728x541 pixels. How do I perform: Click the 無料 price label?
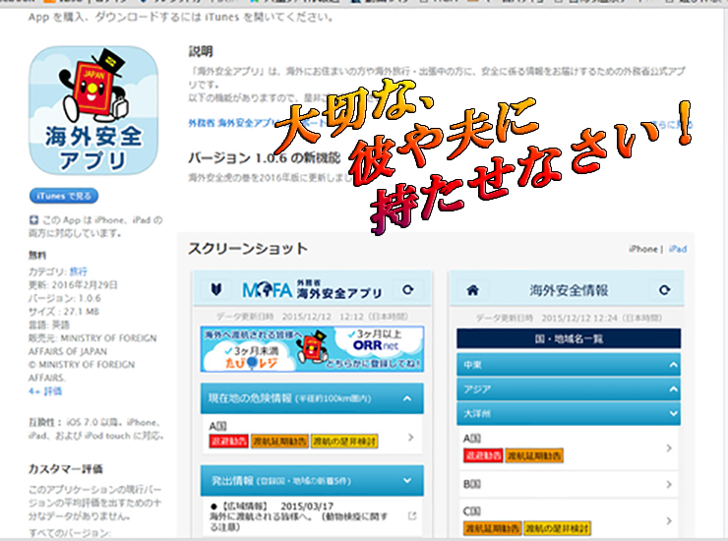37,255
